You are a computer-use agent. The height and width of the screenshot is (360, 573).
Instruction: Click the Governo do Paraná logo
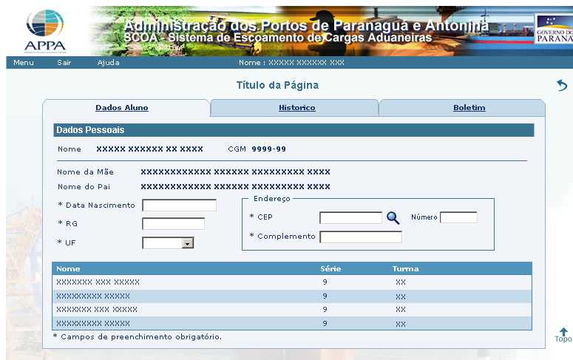[x=553, y=30]
